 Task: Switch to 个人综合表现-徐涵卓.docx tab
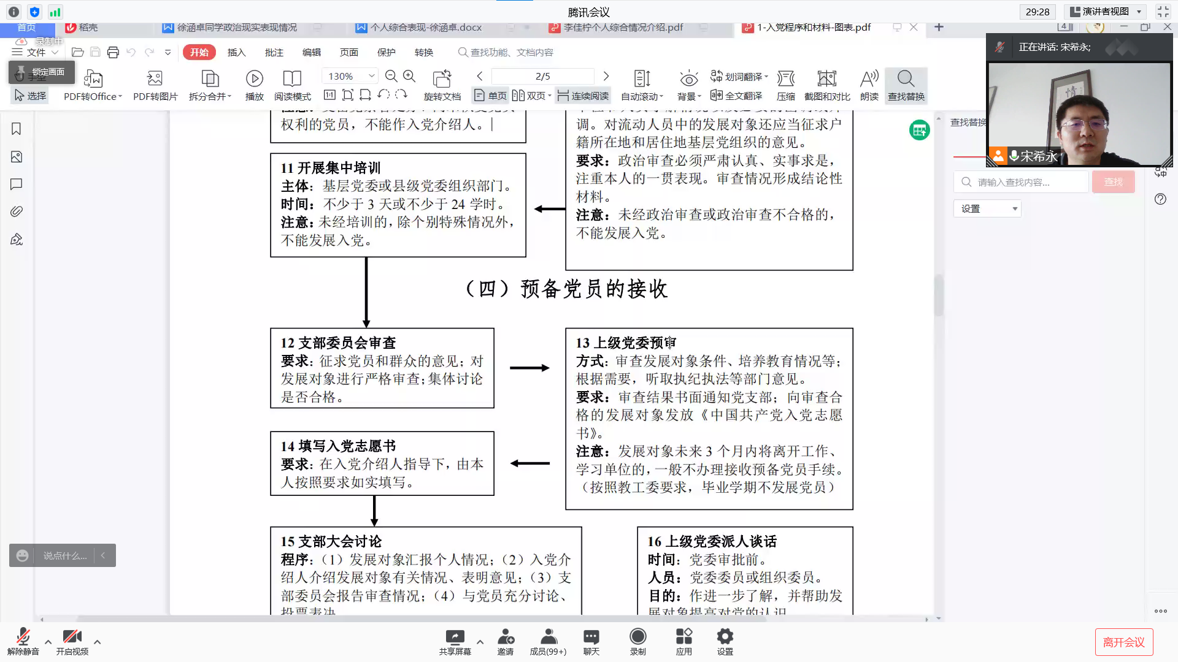tap(426, 28)
